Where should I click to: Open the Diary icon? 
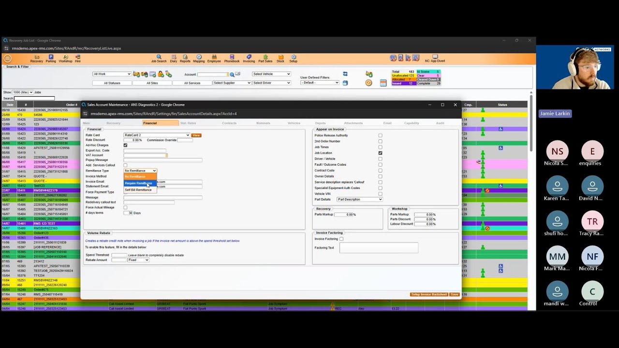(174, 58)
